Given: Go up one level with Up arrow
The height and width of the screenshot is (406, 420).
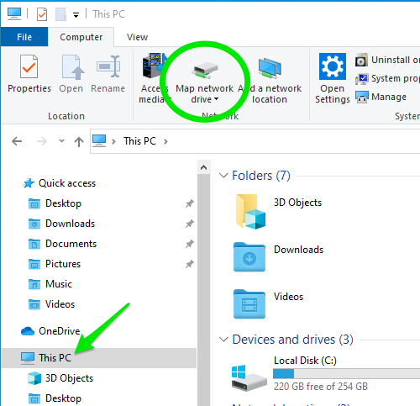Looking at the screenshot, I should tap(79, 141).
